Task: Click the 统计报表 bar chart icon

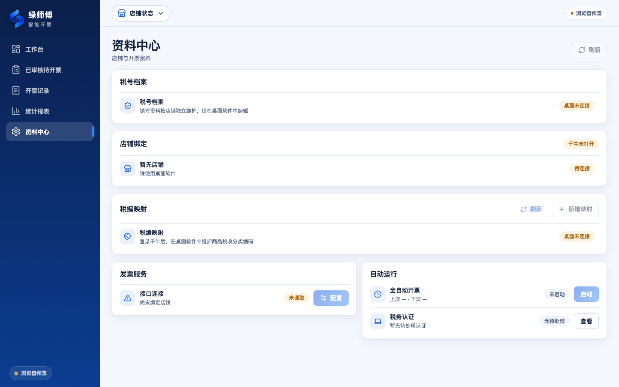Action: (x=16, y=111)
